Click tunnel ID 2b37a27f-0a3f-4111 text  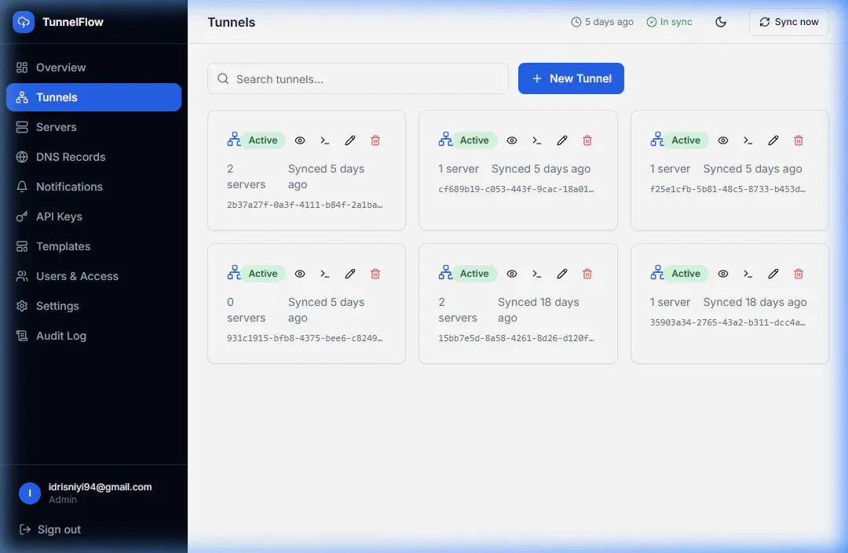tap(305, 206)
